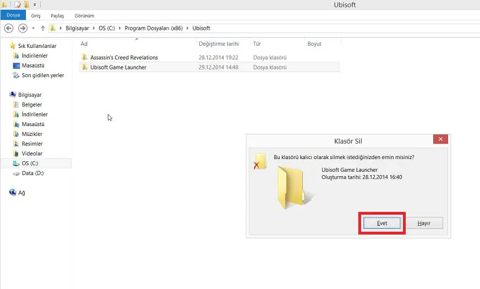Image resolution: width=480 pixels, height=289 pixels.
Task: Expand chevron after Program Dosyaları (x86)
Action: click(187, 28)
